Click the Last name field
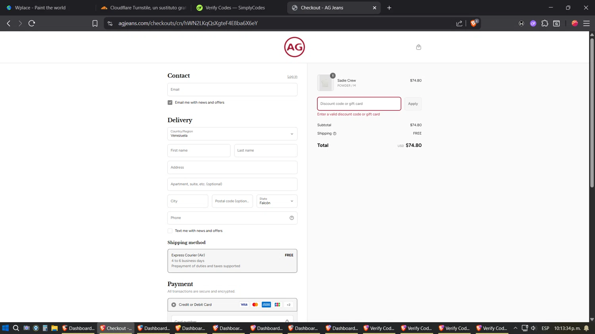 click(265, 150)
